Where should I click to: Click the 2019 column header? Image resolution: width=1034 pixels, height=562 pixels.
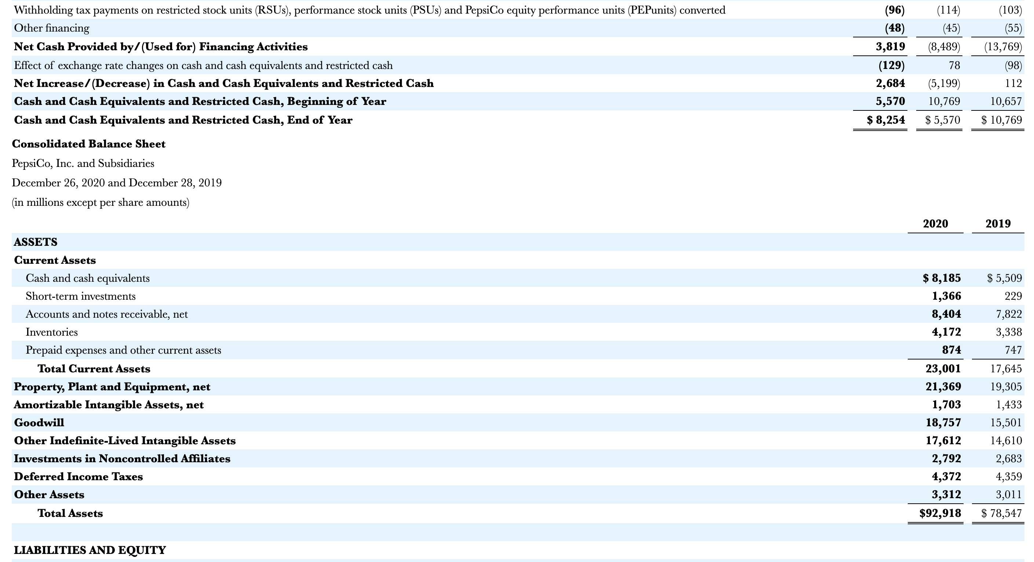coord(1001,224)
